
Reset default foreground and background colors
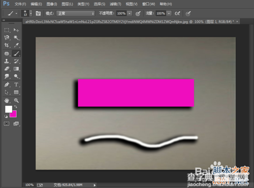[6, 116]
